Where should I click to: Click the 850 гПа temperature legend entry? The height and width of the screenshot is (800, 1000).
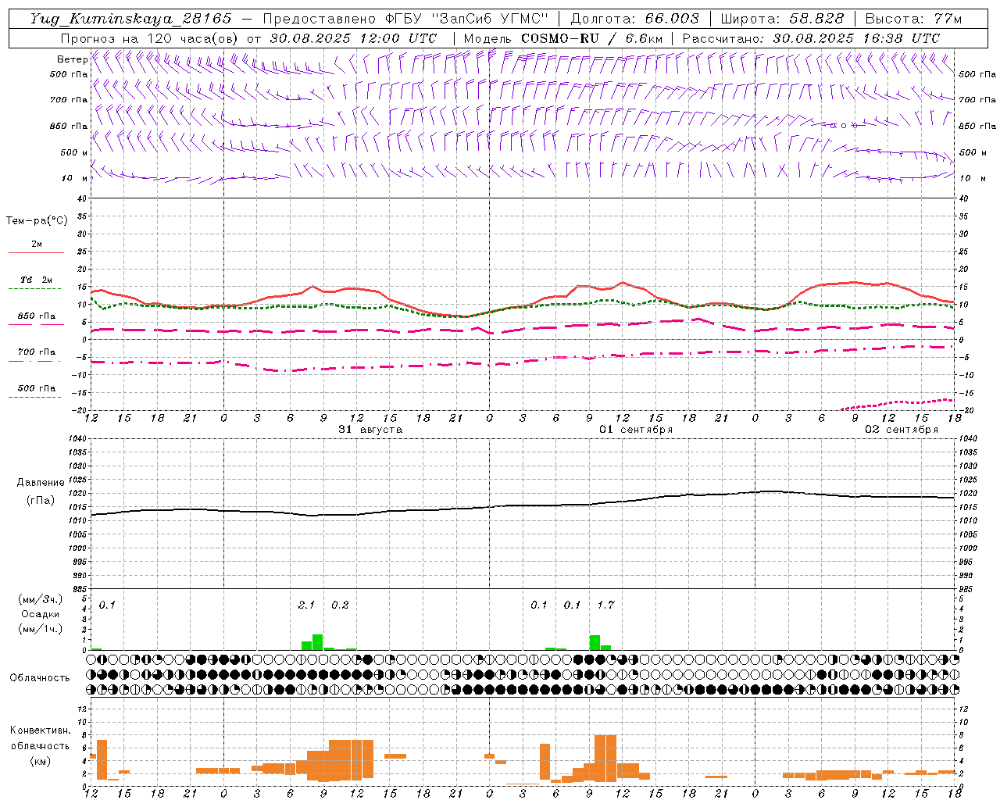[37, 316]
